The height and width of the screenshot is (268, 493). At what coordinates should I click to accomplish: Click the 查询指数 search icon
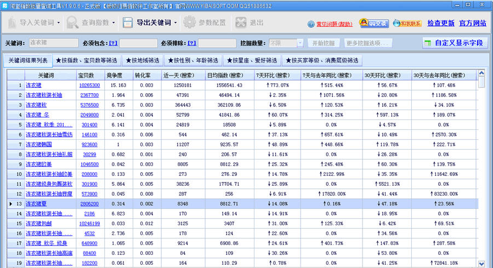click(72, 23)
